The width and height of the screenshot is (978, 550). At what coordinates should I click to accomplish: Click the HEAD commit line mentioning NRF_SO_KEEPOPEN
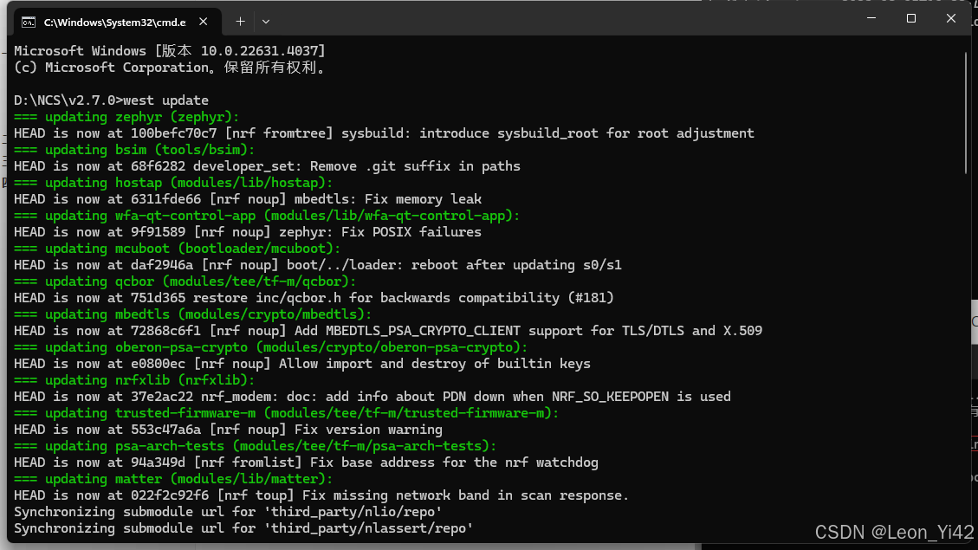tap(347, 396)
